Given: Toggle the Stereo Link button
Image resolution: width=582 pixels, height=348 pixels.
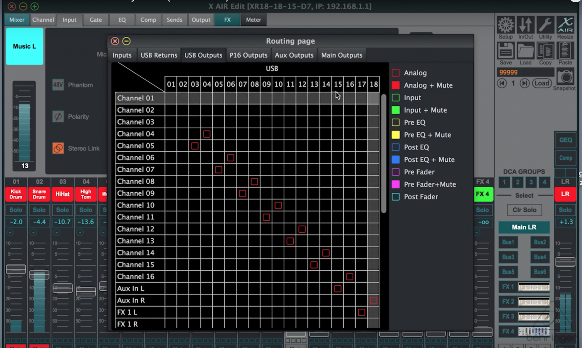Looking at the screenshot, I should point(58,148).
